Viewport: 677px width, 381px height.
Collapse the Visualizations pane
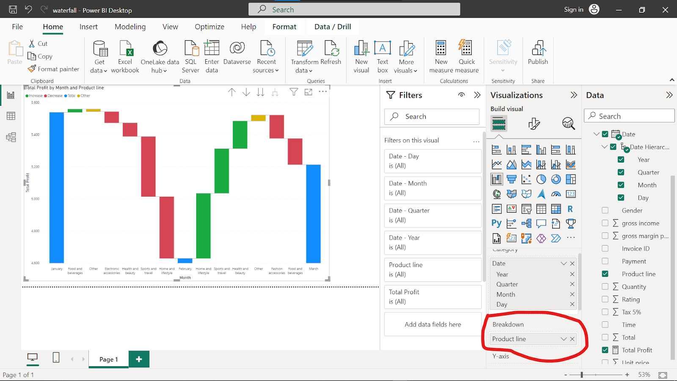574,95
